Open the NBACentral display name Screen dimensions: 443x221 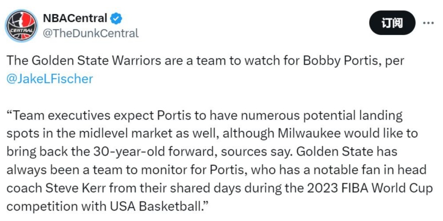tap(74, 19)
